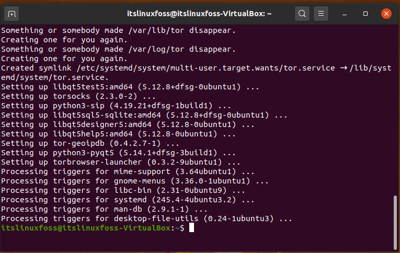Click the 'Setting up libqt5test5:amd64' line
Image resolution: width=400 pixels, height=253 pixels.
(x=130, y=87)
